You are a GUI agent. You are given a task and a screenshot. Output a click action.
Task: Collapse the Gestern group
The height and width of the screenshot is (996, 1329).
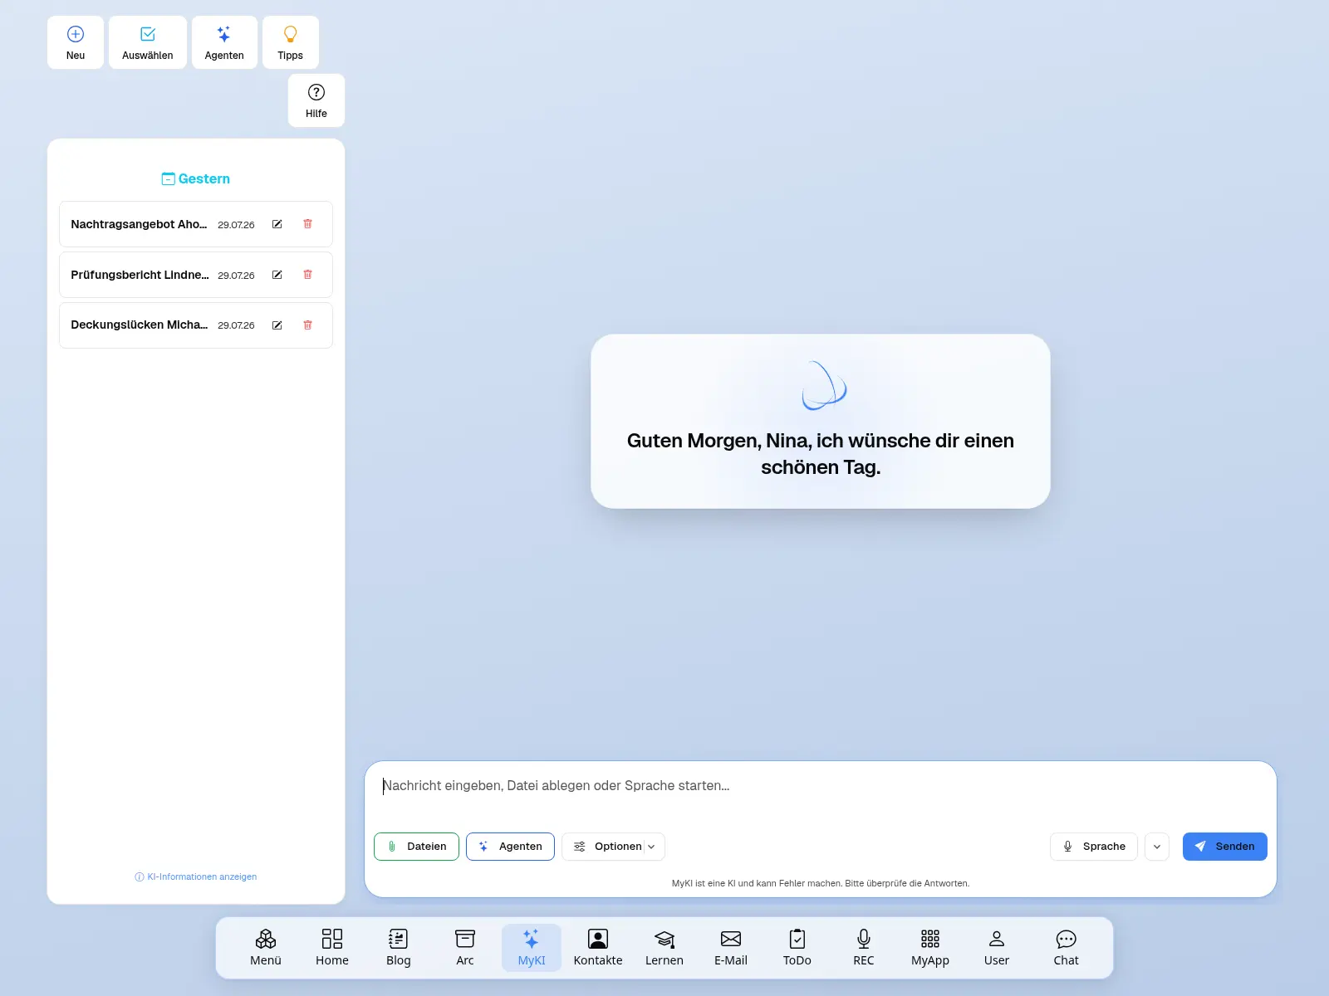196,178
